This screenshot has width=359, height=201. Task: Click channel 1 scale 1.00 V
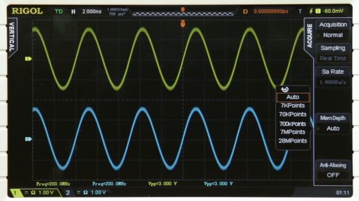pos(46,193)
